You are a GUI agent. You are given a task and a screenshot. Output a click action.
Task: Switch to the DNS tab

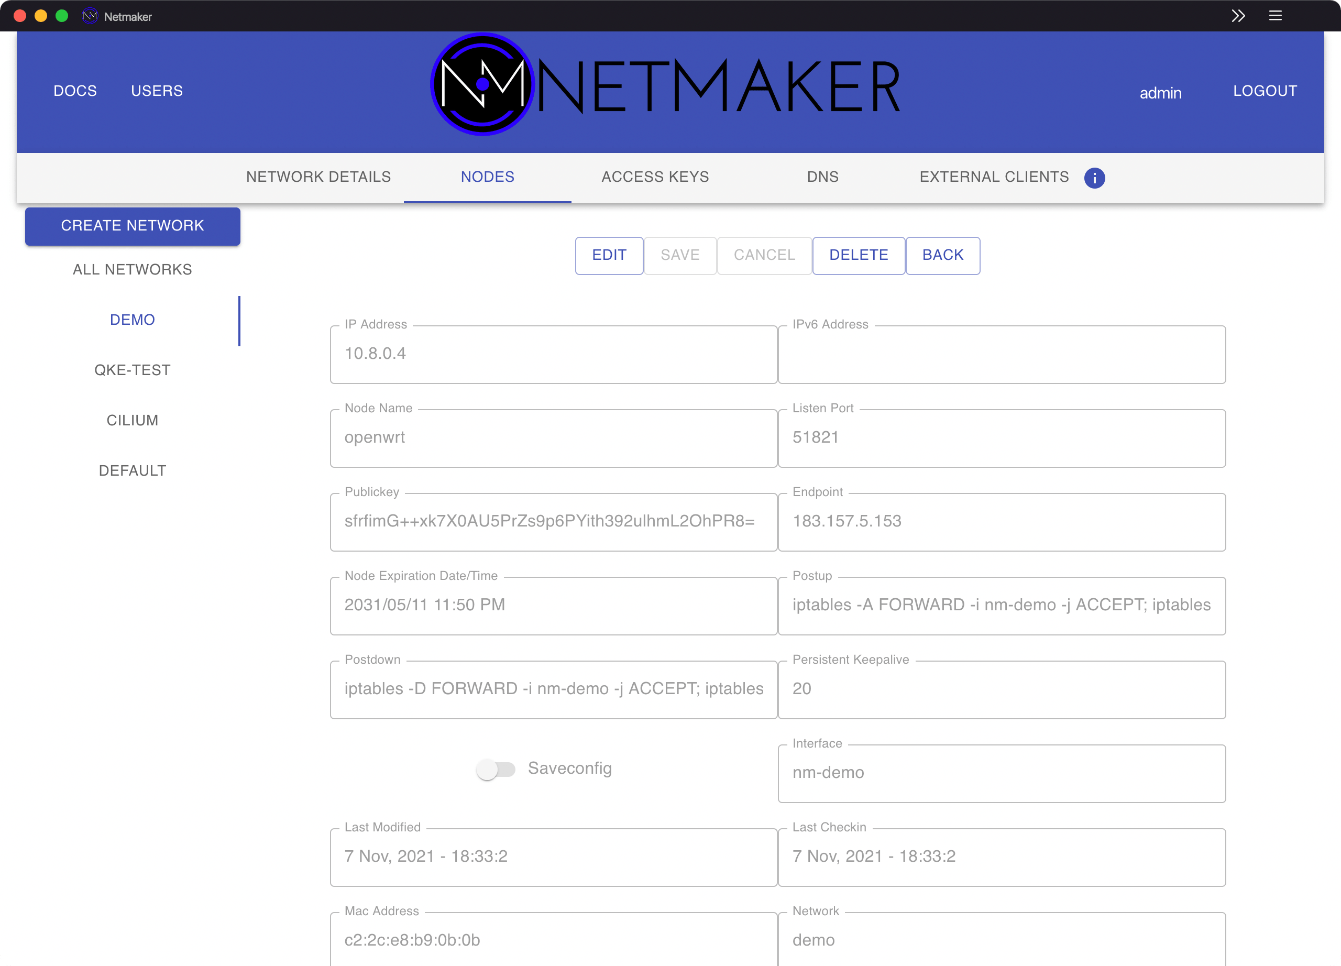click(822, 176)
